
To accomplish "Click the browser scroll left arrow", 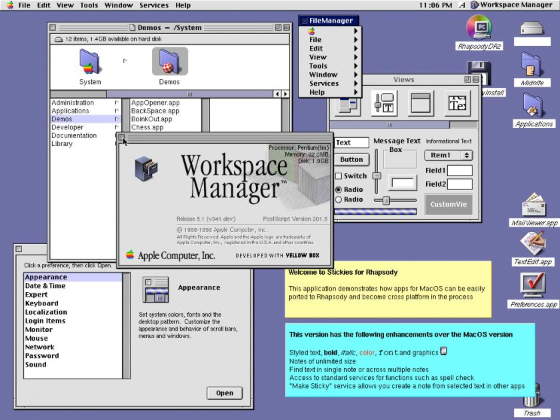I will pyautogui.click(x=277, y=94).
